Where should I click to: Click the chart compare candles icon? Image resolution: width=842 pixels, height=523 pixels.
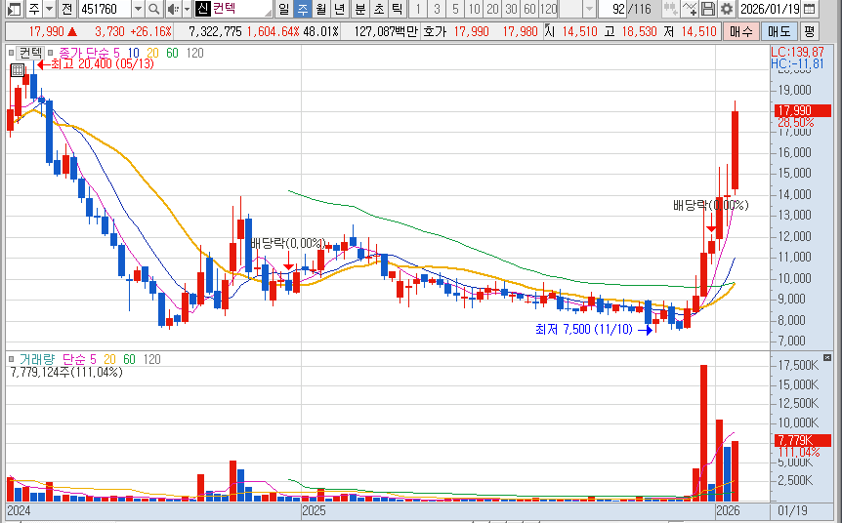pyautogui.click(x=670, y=9)
